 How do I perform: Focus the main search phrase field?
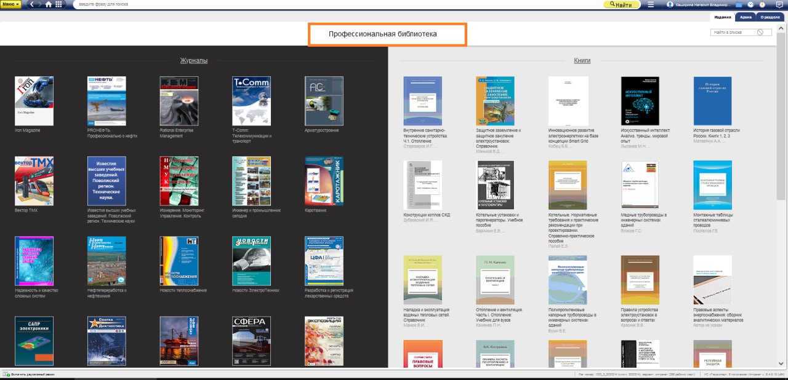coord(337,4)
